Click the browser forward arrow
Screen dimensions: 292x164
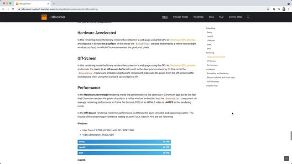point(8,9)
